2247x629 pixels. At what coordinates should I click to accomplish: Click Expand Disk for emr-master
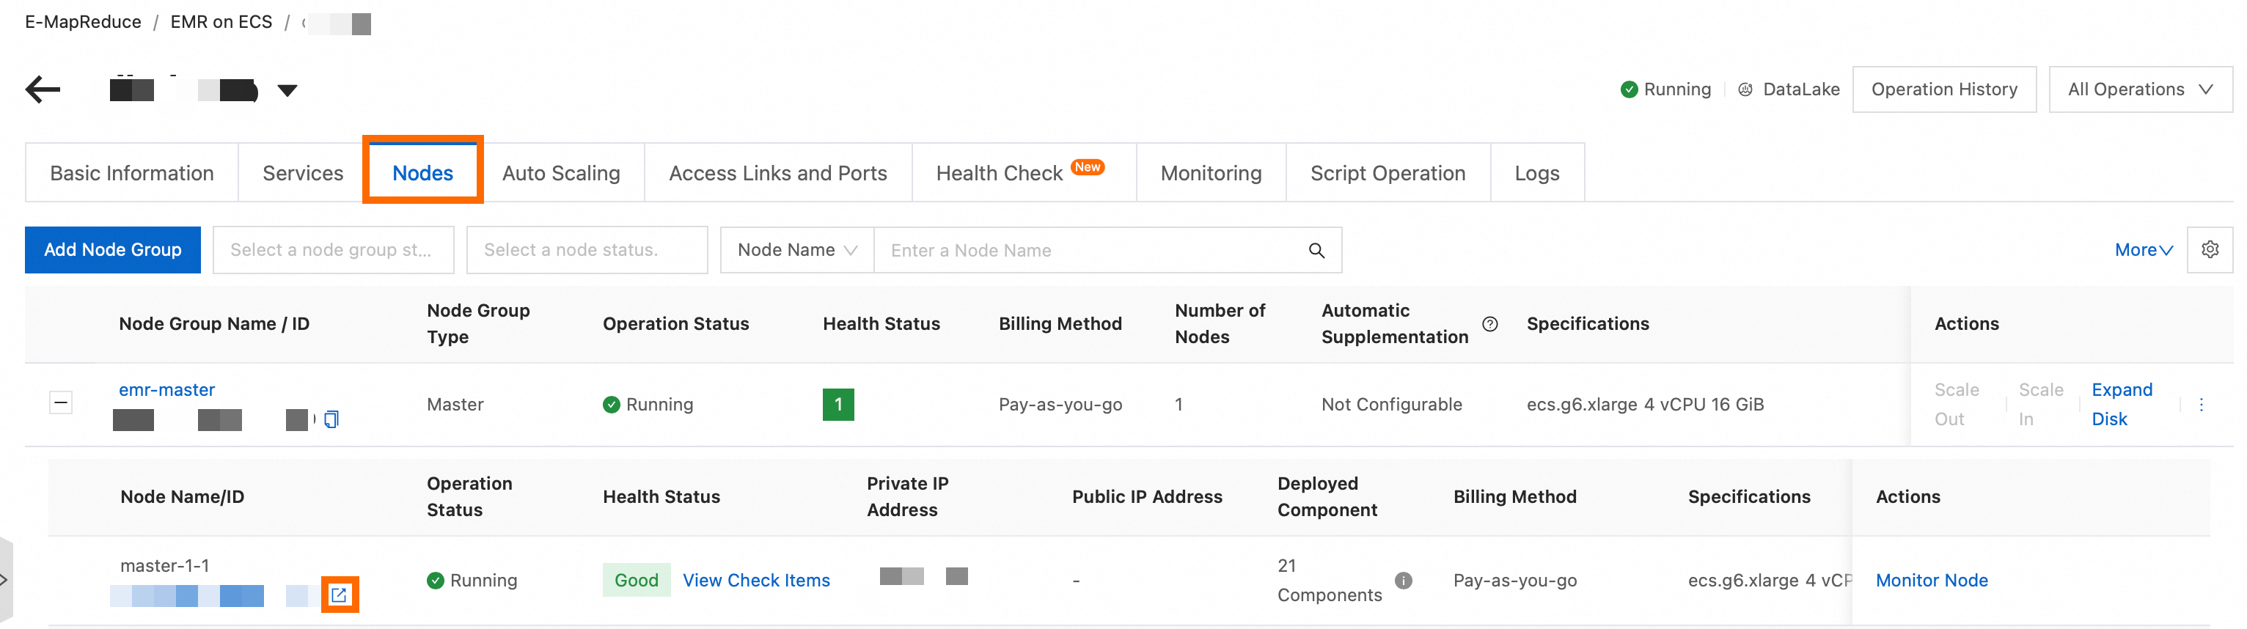pos(2122,404)
